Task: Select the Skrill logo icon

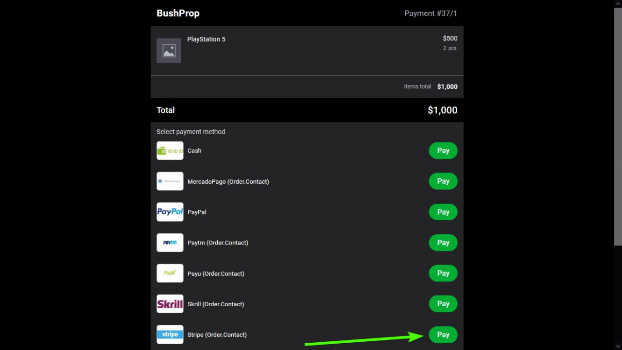Action: [170, 304]
